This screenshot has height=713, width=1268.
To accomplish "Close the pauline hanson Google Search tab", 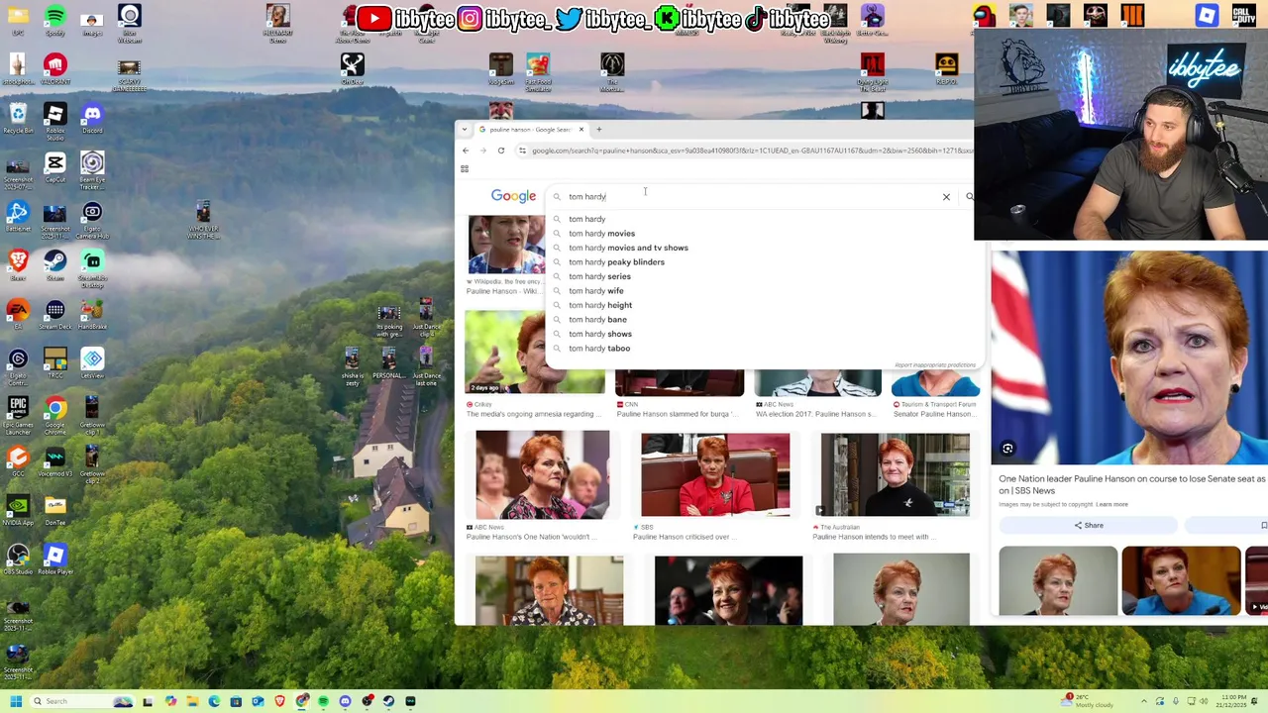I will coord(581,129).
